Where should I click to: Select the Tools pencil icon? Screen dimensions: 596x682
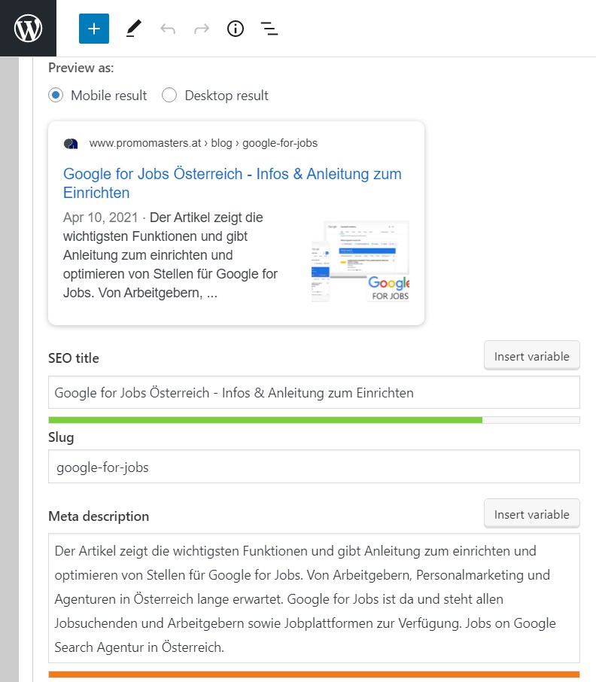[133, 29]
